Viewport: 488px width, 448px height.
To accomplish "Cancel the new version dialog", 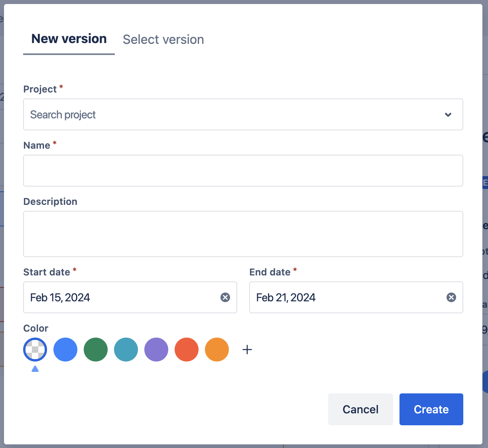I will point(360,409).
